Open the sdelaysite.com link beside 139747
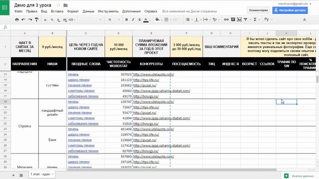319x179 pixels. click(154, 102)
